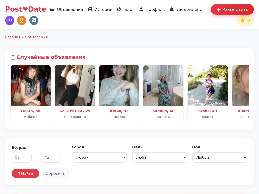Open the photo of Юлия from Вольск
Viewport: 259px width, 194px height.
[x=208, y=85]
